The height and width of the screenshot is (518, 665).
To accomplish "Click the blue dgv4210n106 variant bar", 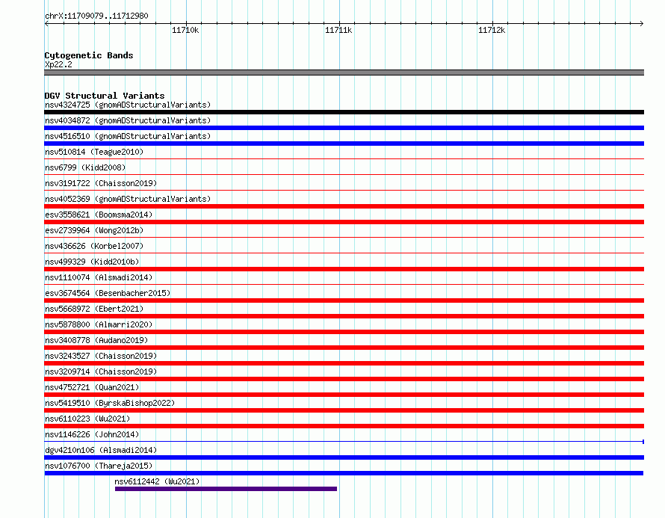I will tap(344, 457).
